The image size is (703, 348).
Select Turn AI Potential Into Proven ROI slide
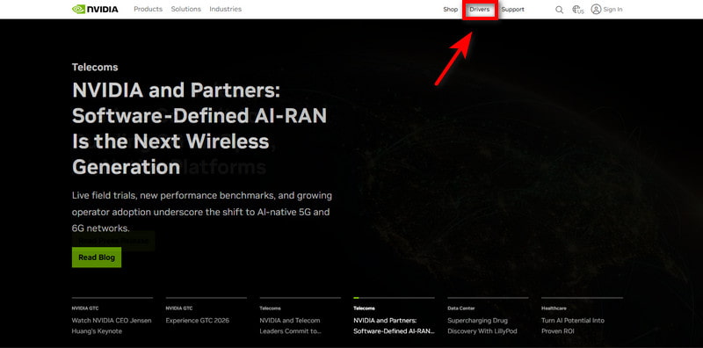(x=582, y=316)
